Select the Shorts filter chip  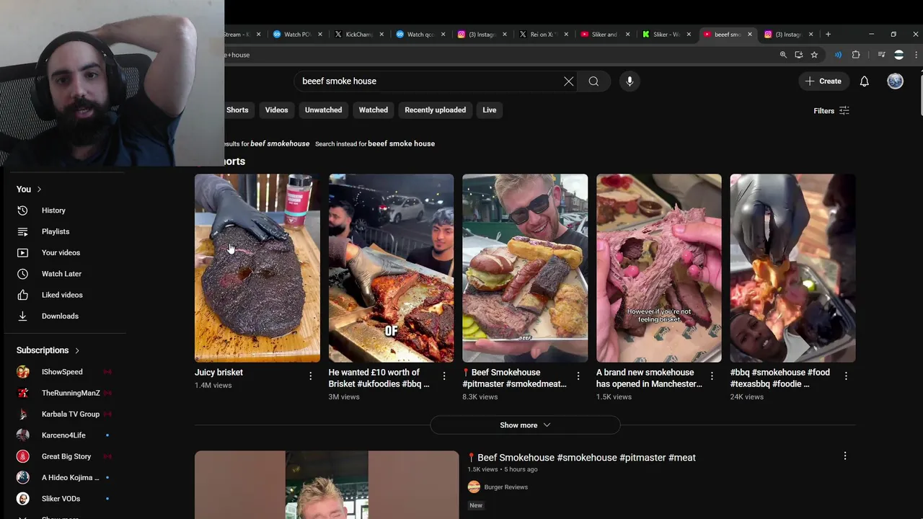tap(237, 110)
